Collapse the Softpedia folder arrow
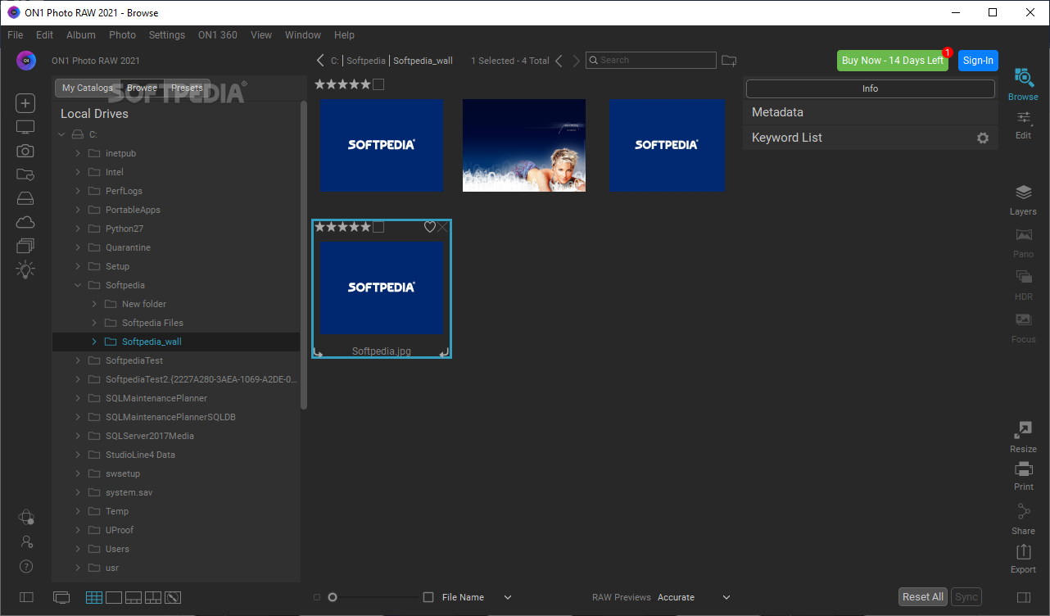The width and height of the screenshot is (1050, 616). (x=78, y=285)
